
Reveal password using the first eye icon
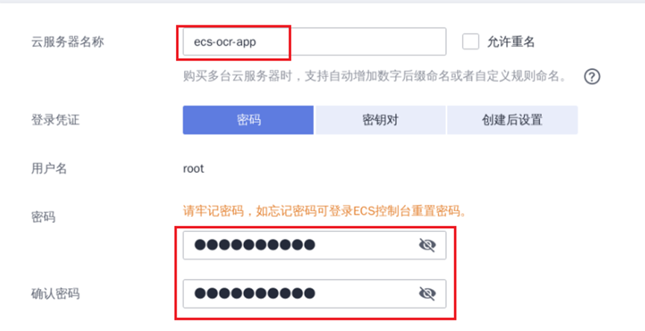427,245
